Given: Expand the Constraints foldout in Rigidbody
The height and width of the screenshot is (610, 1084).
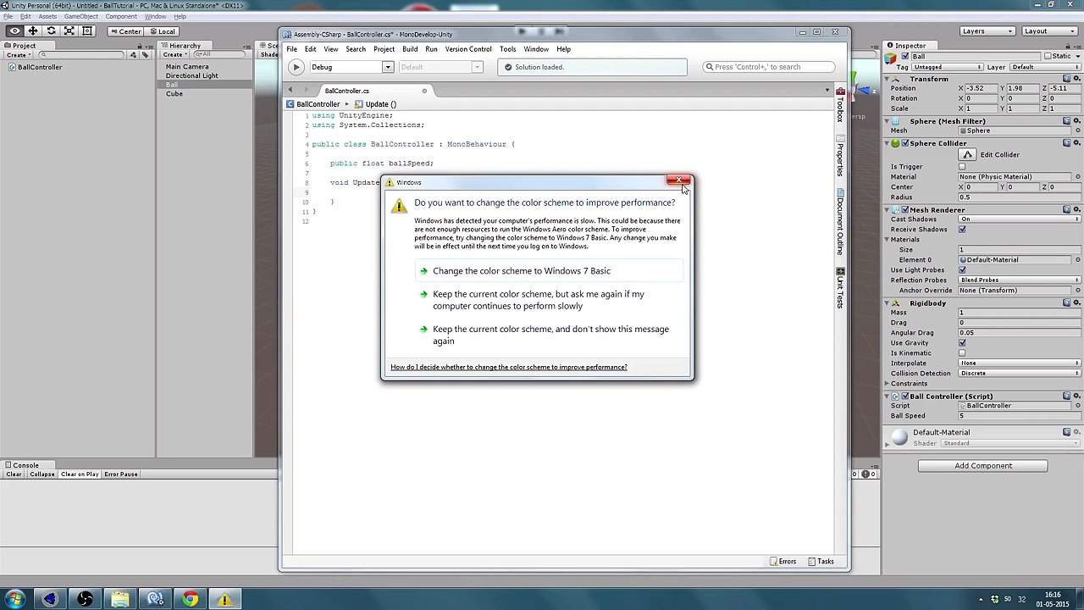Looking at the screenshot, I should [887, 384].
